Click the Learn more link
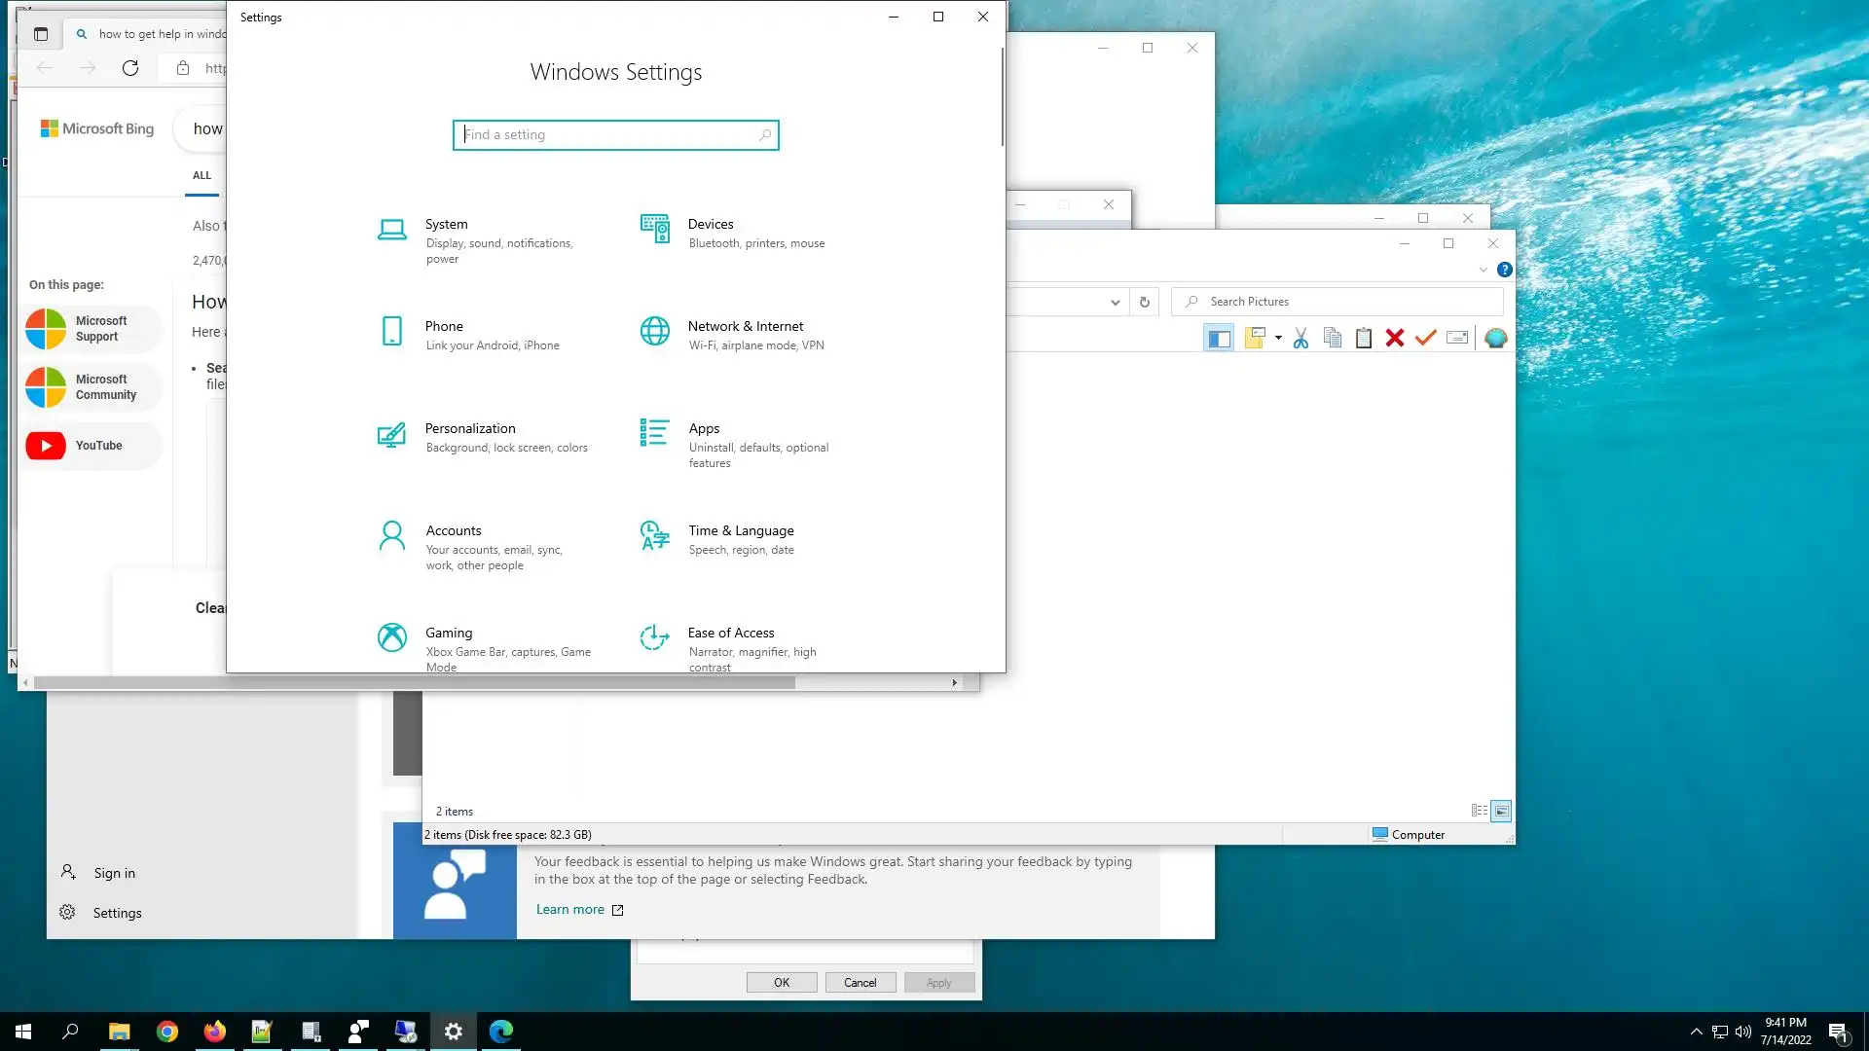1869x1051 pixels. pyautogui.click(x=570, y=909)
